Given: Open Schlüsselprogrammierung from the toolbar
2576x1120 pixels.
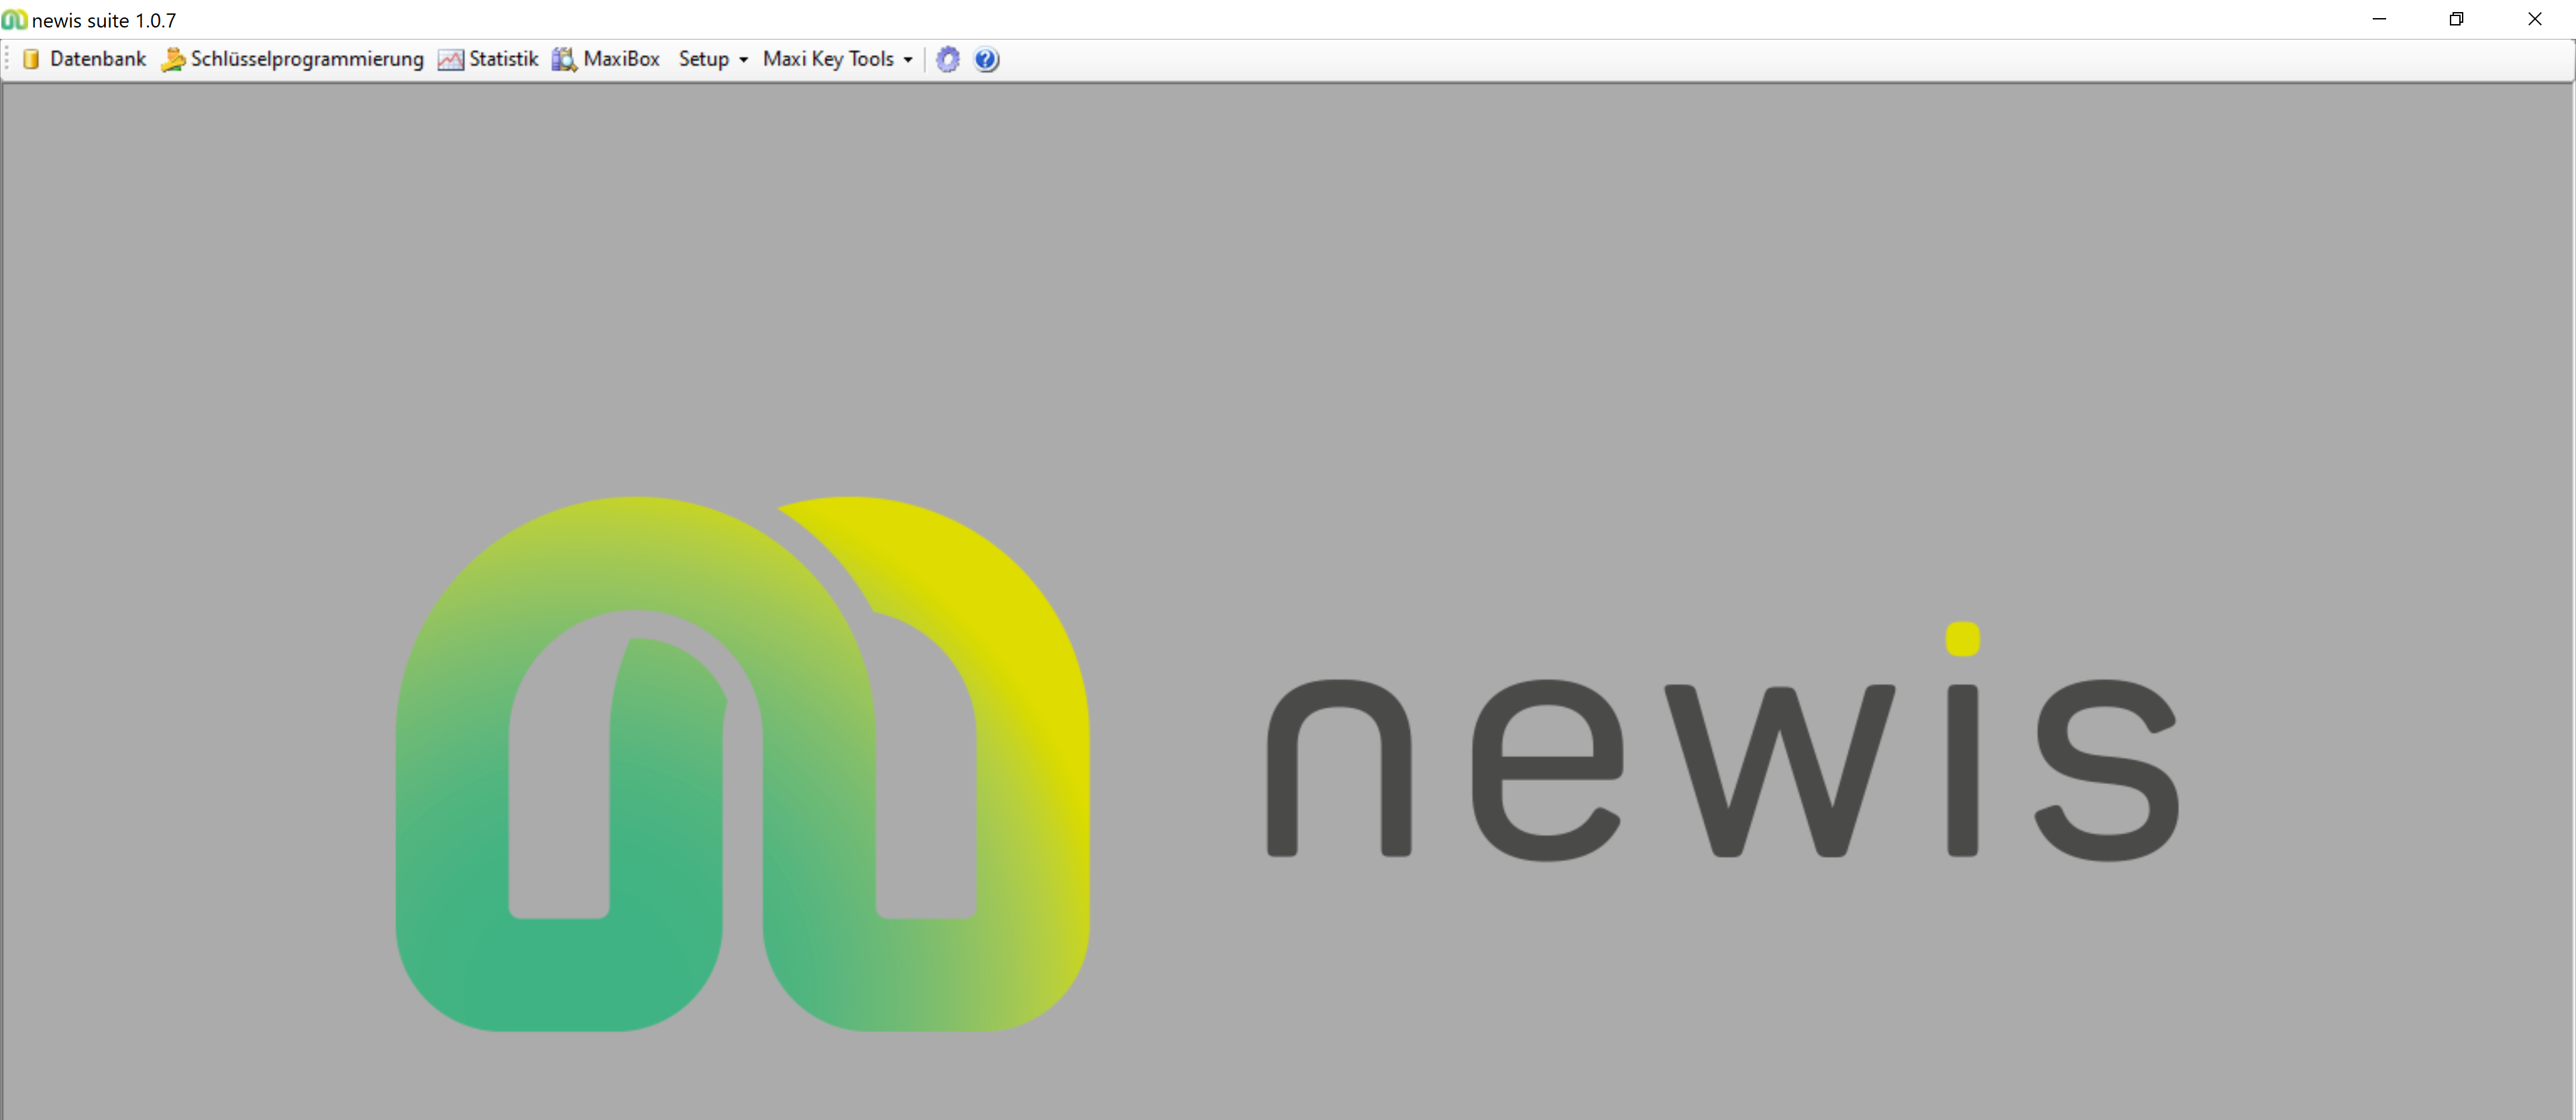Looking at the screenshot, I should [292, 60].
